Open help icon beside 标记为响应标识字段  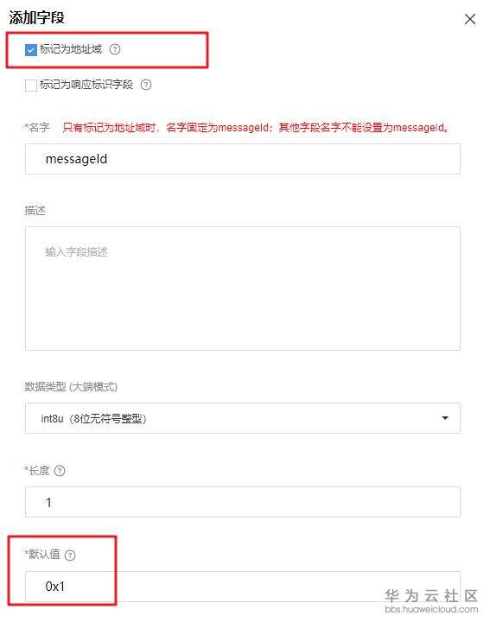pyautogui.click(x=146, y=85)
